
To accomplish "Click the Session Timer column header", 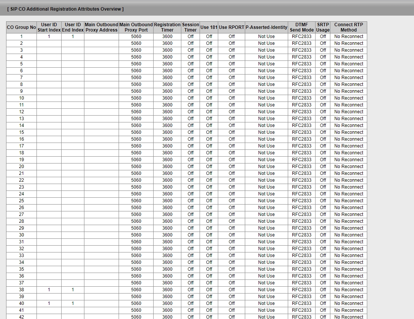I will (x=190, y=27).
